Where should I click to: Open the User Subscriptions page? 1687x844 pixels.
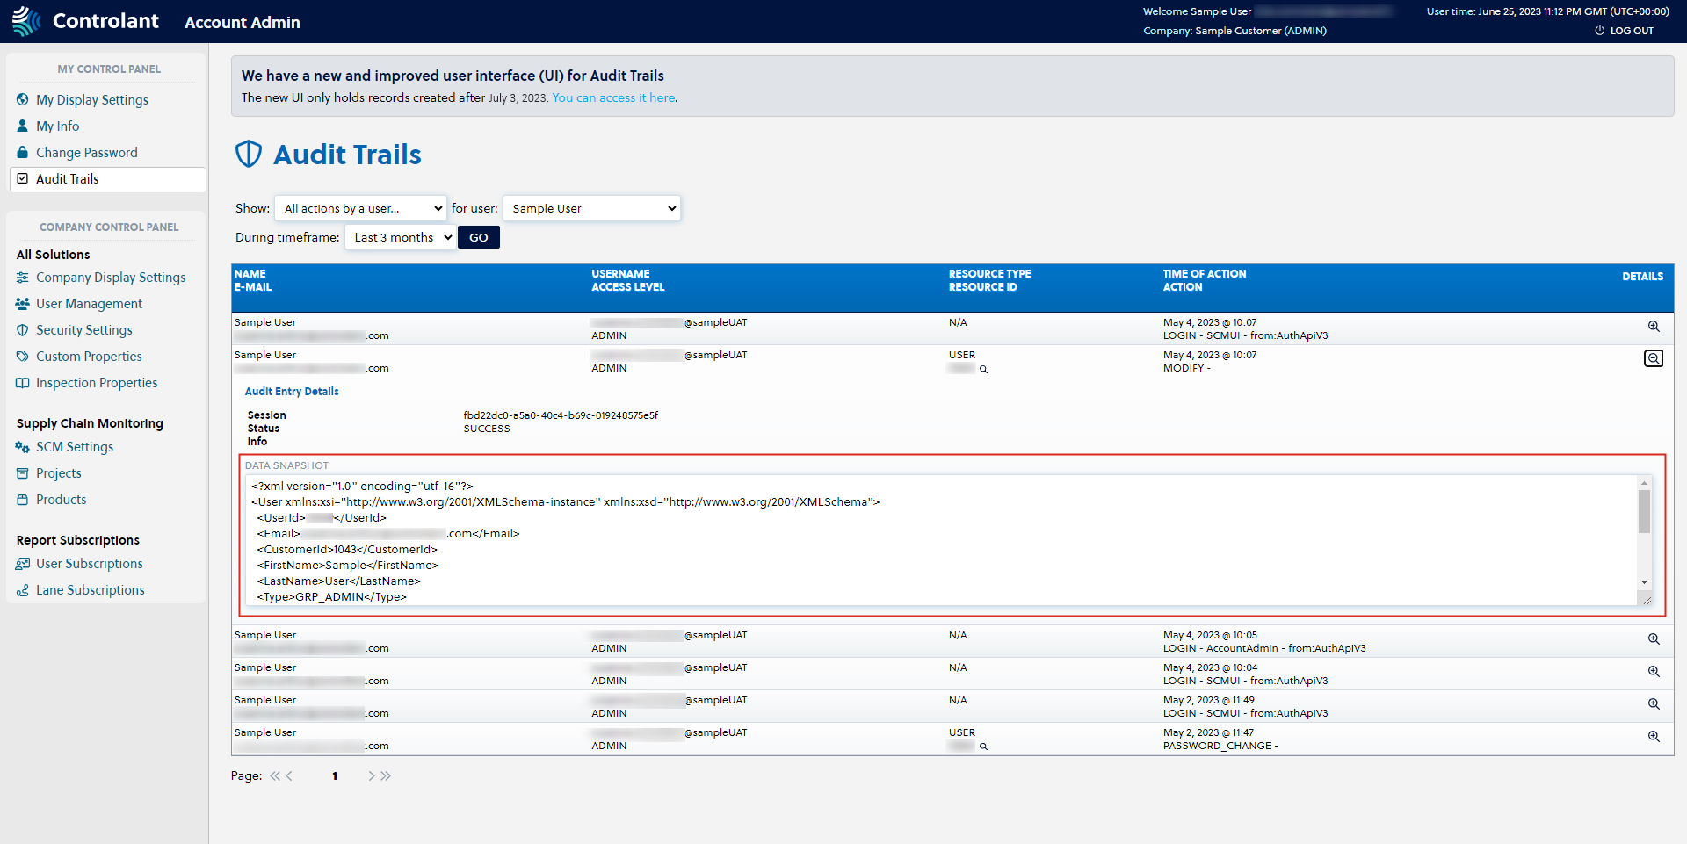[89, 564]
